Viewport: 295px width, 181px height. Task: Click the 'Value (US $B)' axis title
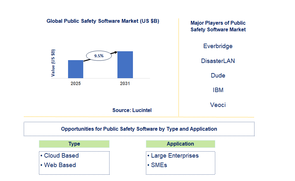53,63
